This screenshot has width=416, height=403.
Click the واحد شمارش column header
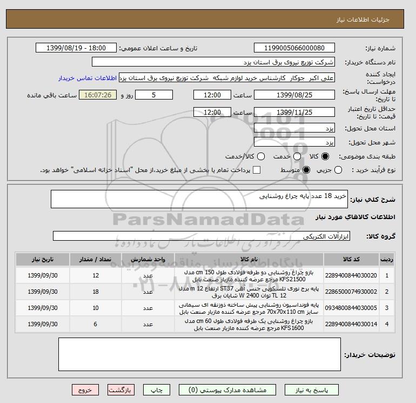tap(148, 259)
